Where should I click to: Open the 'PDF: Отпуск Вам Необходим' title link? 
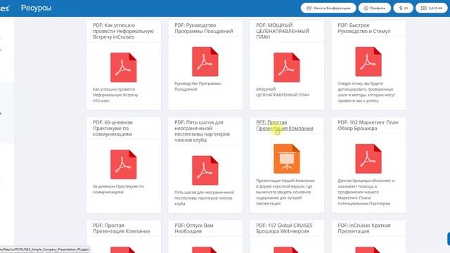pos(194,228)
